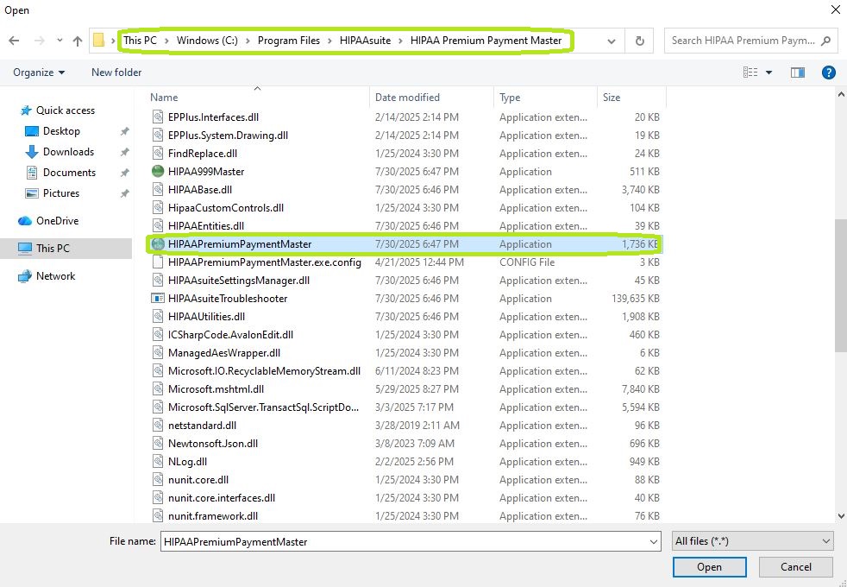Open recent pages dropdown beside Forward arrow

60,41
